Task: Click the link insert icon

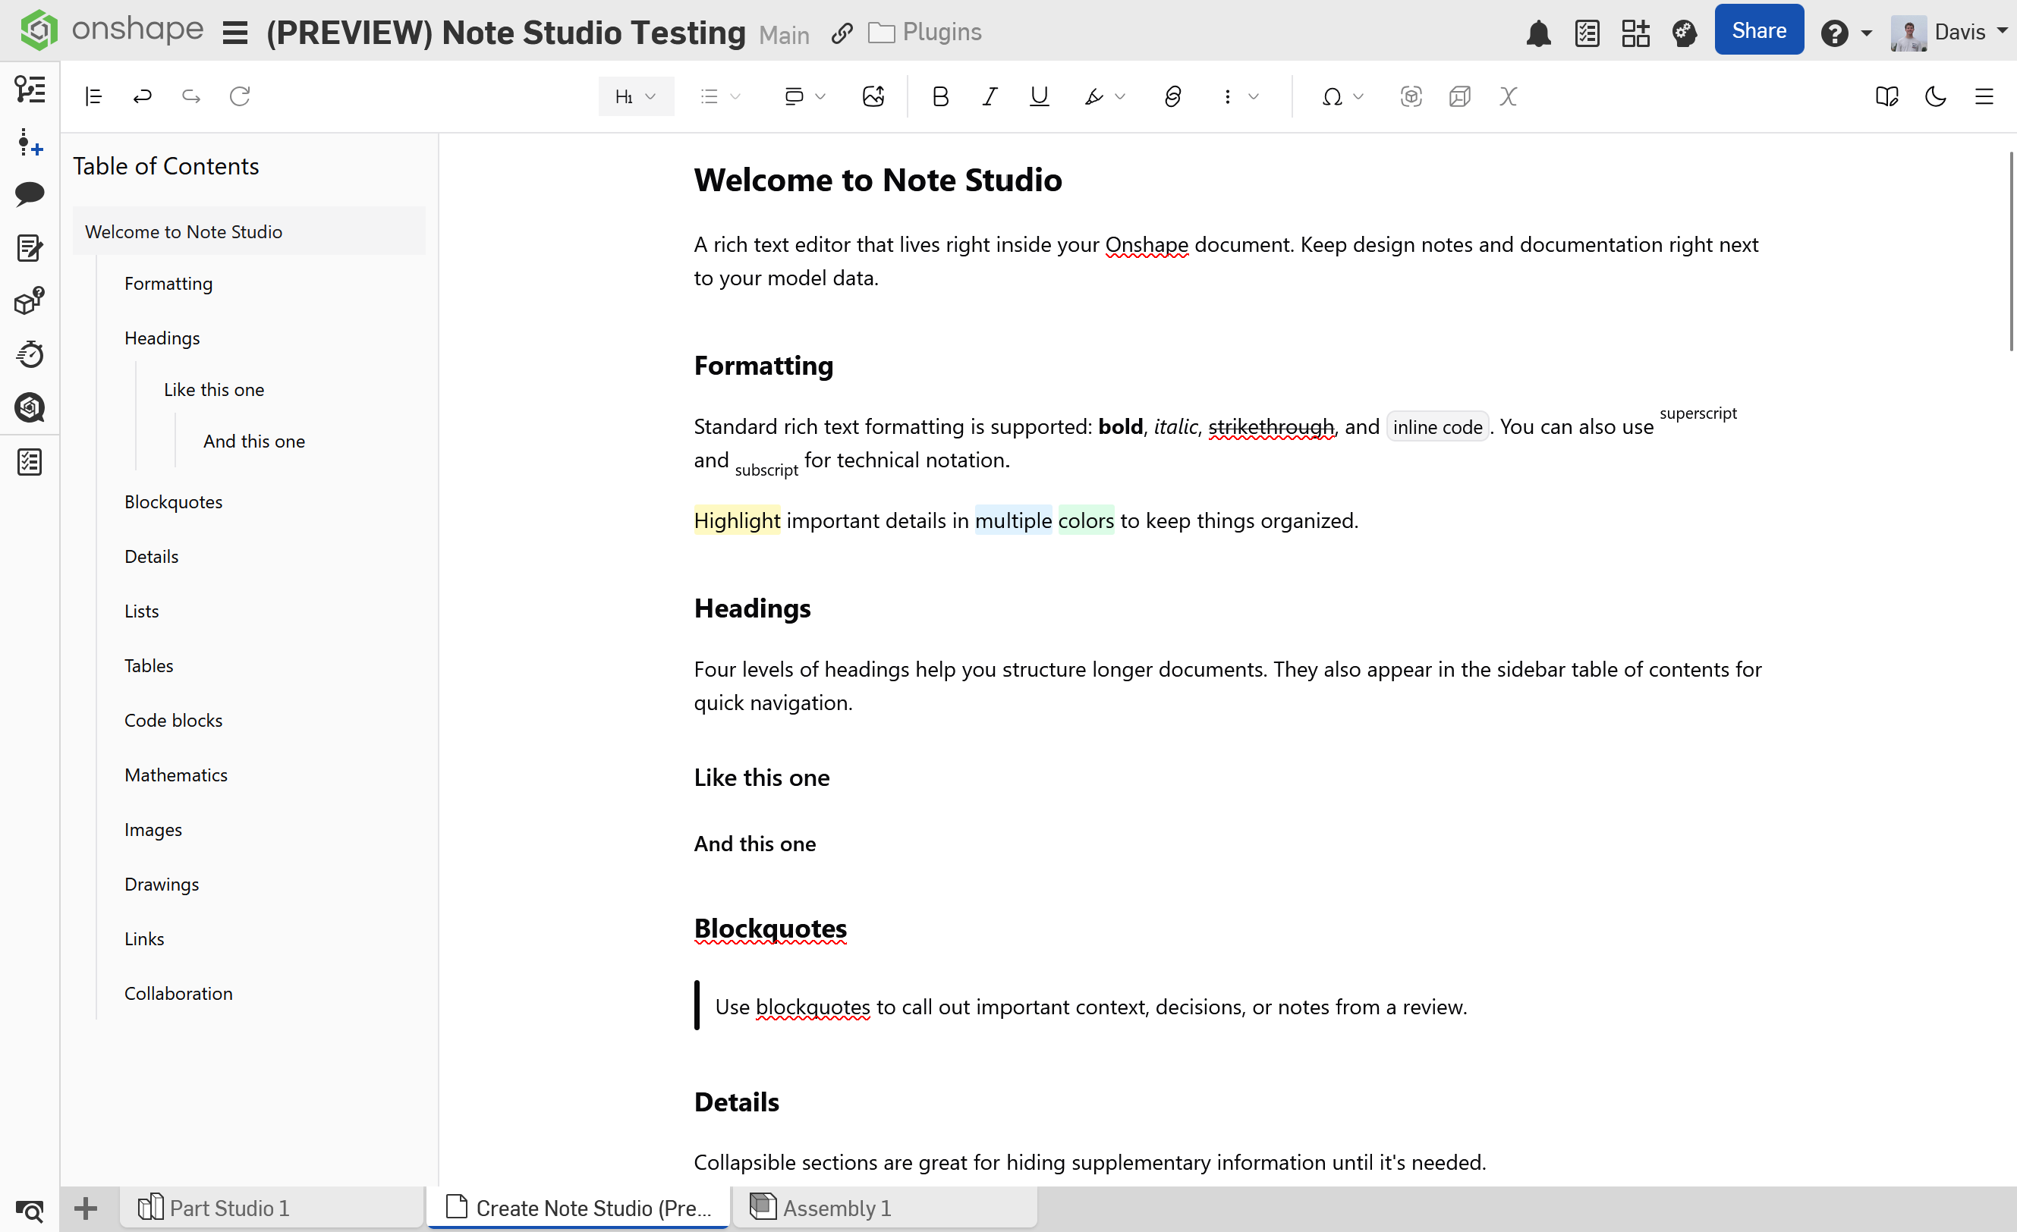Action: pos(1172,96)
